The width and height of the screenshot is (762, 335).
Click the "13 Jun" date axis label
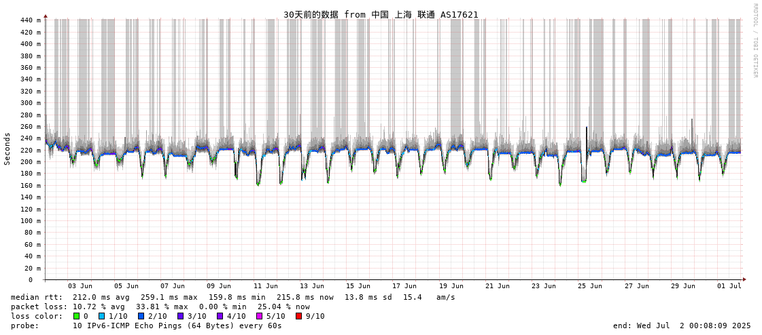(x=311, y=286)
